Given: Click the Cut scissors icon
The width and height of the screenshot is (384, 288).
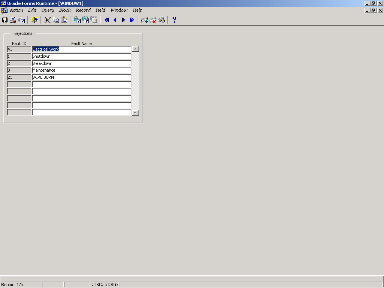Looking at the screenshot, I should click(x=47, y=20).
